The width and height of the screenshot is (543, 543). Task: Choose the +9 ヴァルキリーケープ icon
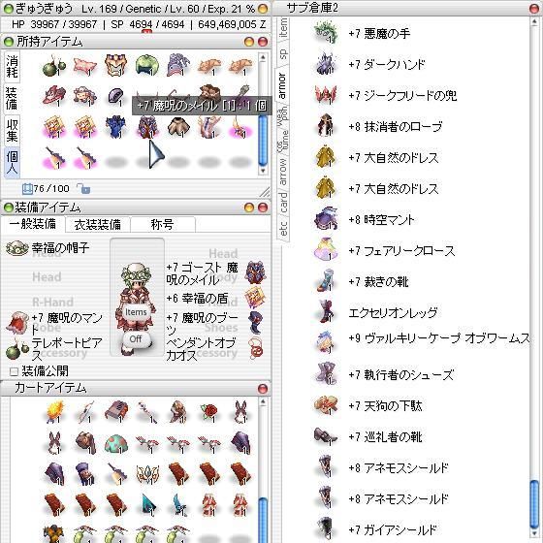pos(326,342)
